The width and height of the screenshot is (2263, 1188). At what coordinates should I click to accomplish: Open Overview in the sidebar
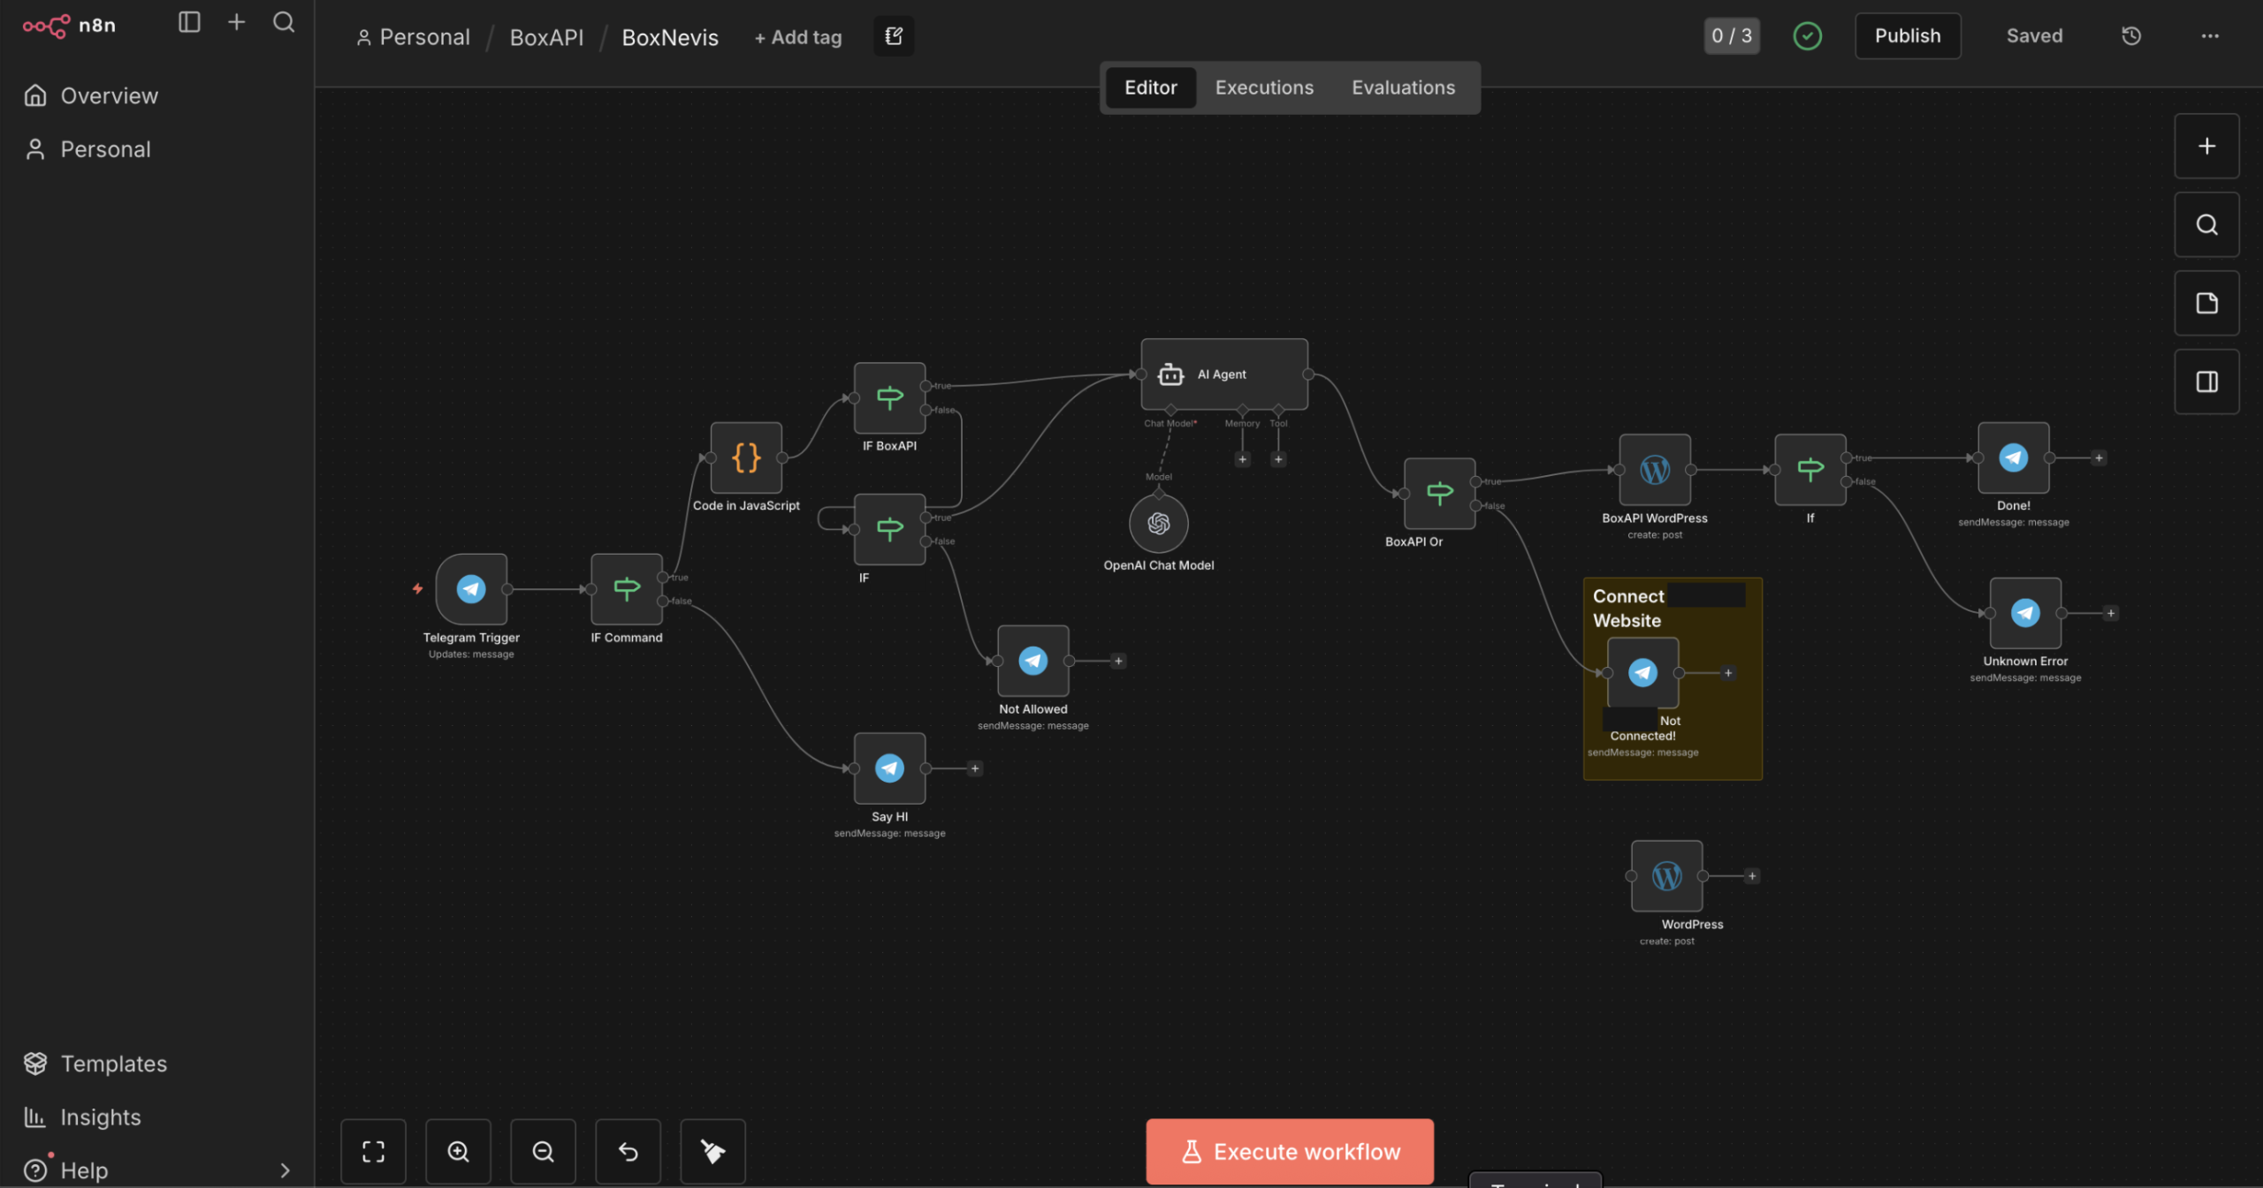coord(157,95)
